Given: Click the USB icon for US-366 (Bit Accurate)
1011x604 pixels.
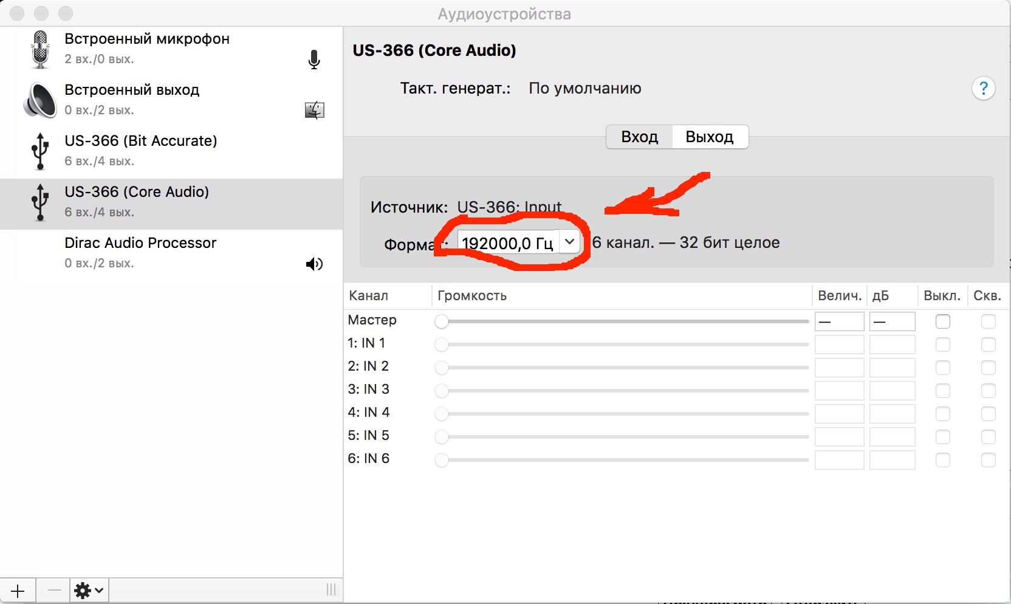Looking at the screenshot, I should 40,151.
